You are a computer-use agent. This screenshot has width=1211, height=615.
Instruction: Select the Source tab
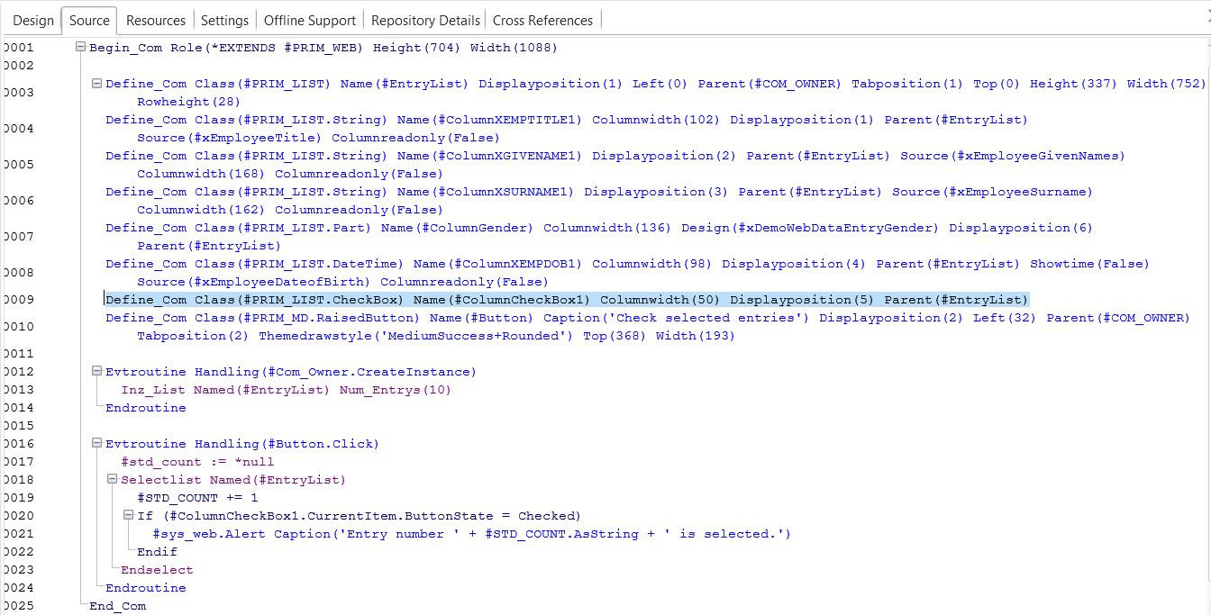click(89, 19)
